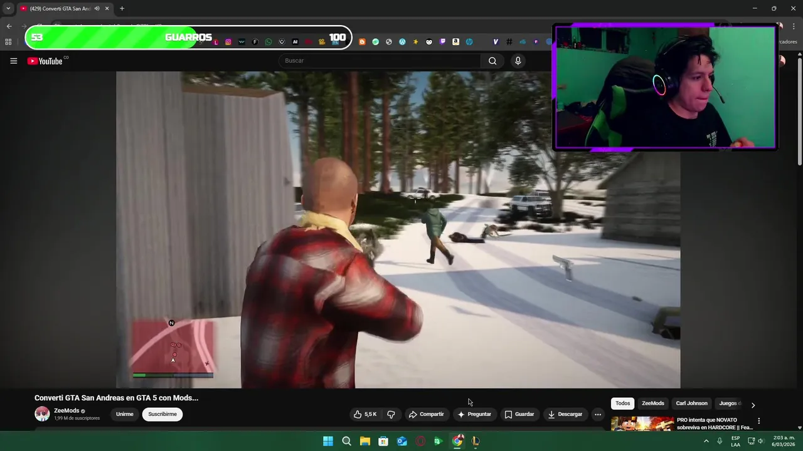Click the video player to pause
This screenshot has width=803, height=451.
tap(398, 229)
